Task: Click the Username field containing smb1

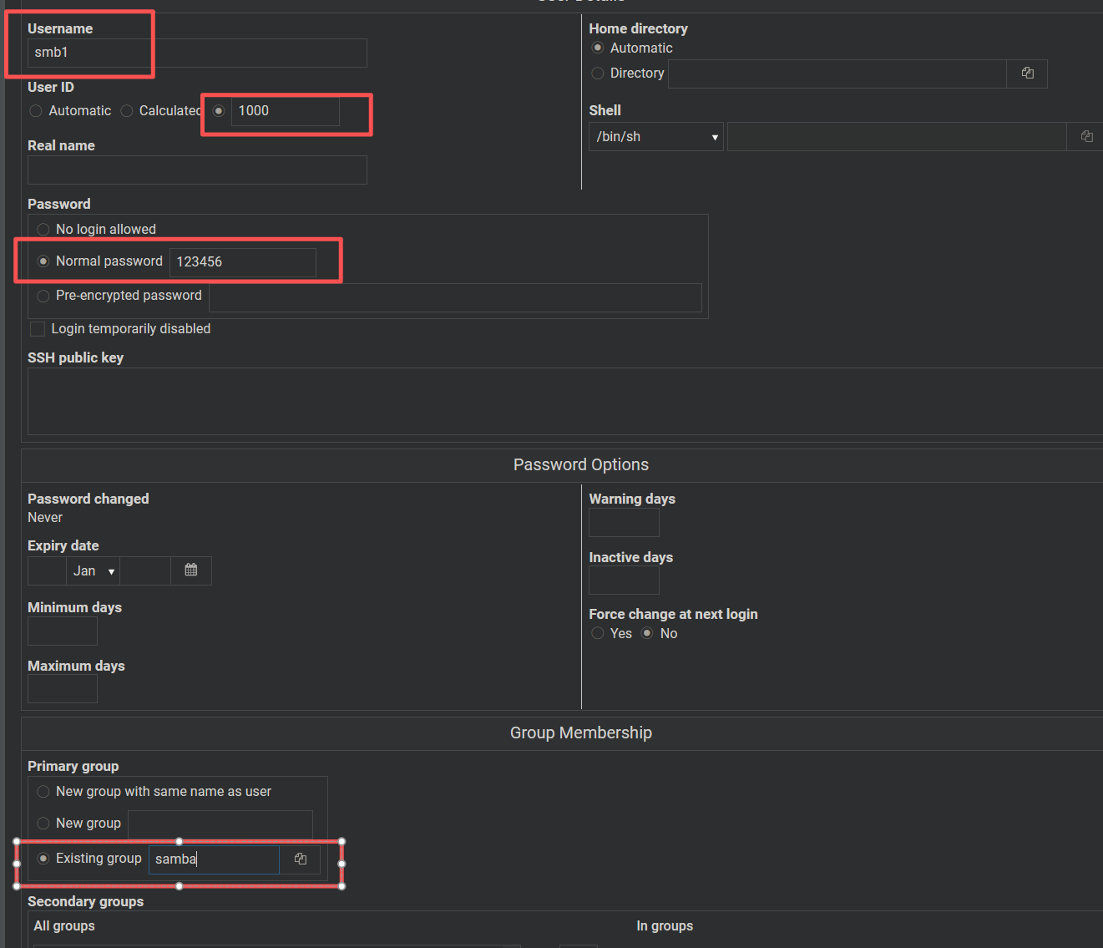Action: (197, 53)
